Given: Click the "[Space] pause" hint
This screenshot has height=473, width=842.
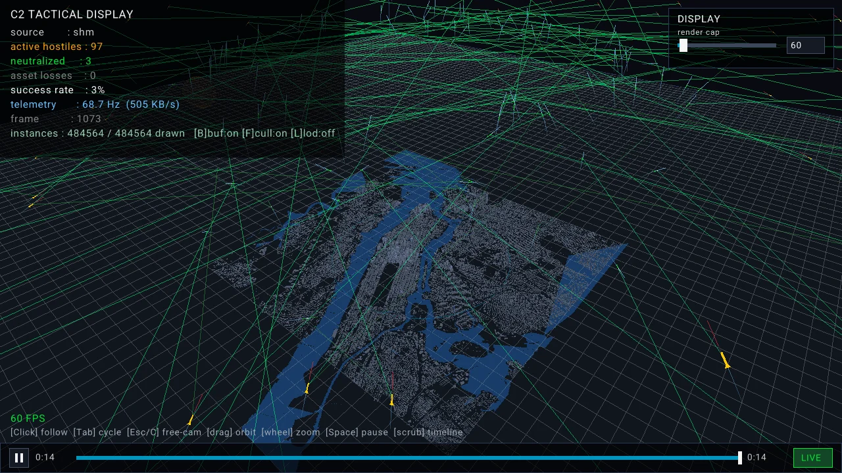Looking at the screenshot, I should click(357, 432).
